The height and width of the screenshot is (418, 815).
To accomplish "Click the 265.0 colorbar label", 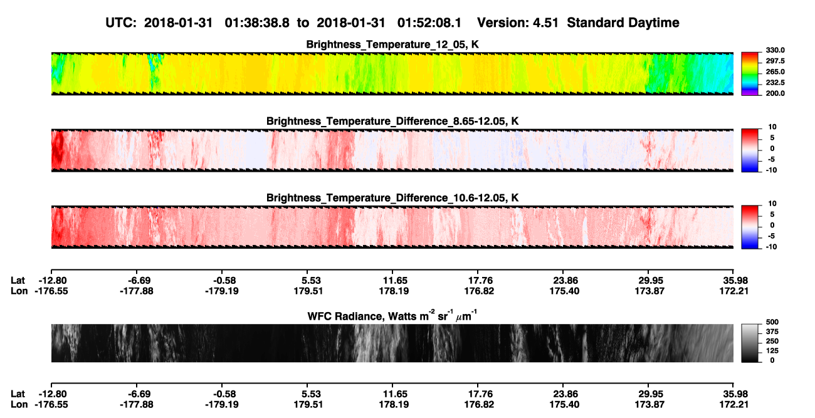I will coord(776,72).
